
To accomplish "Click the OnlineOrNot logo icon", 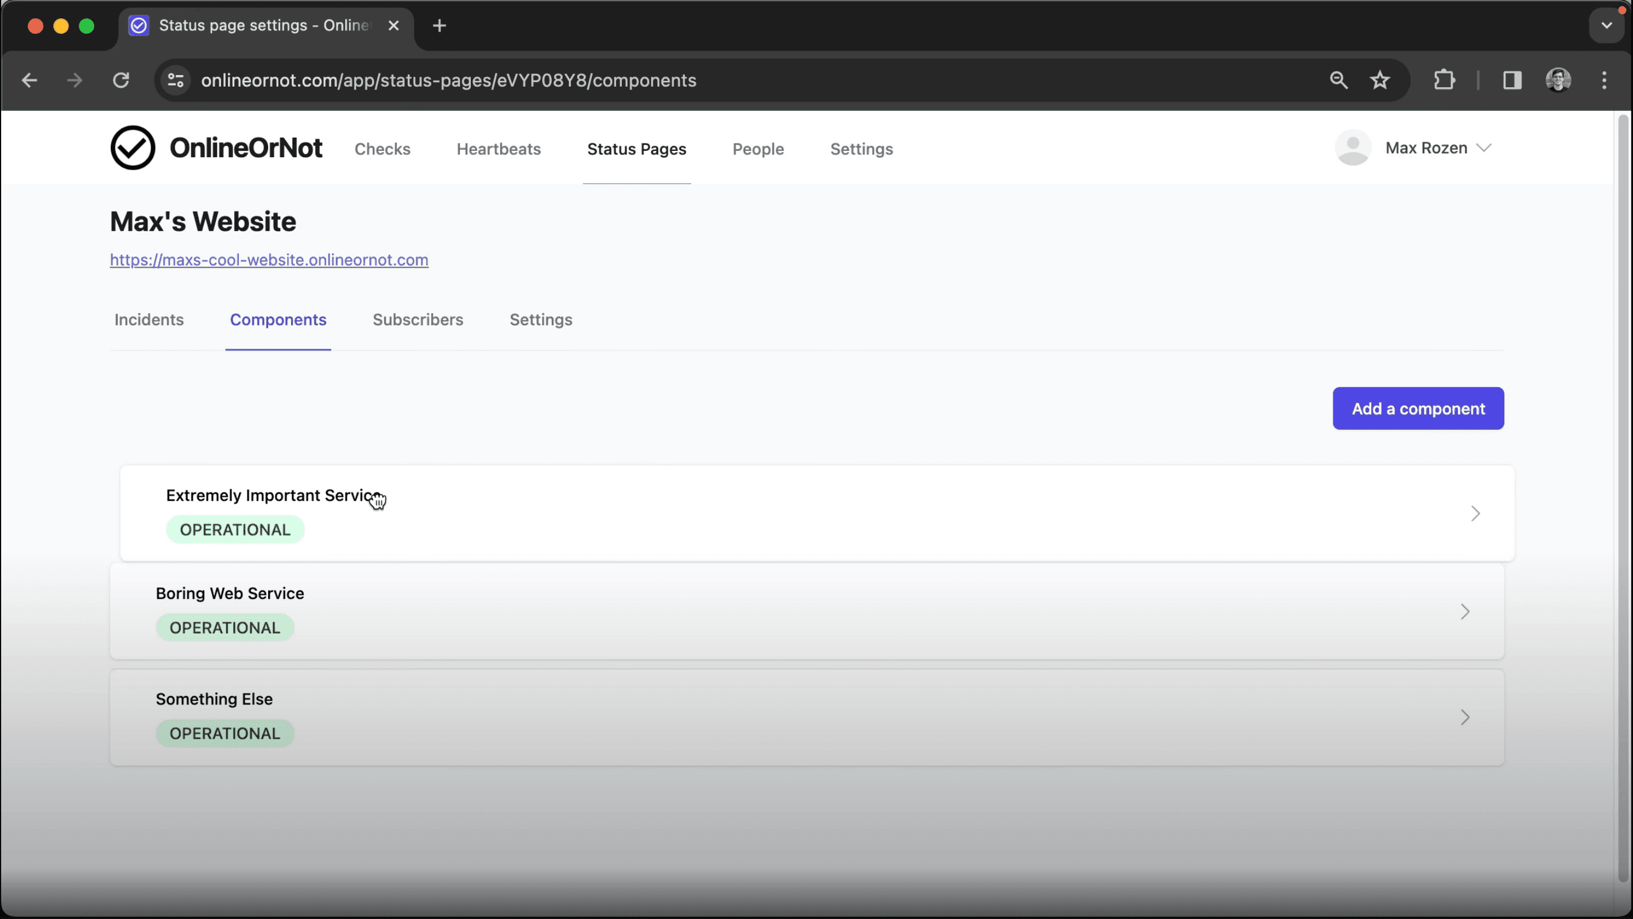I will point(133,147).
